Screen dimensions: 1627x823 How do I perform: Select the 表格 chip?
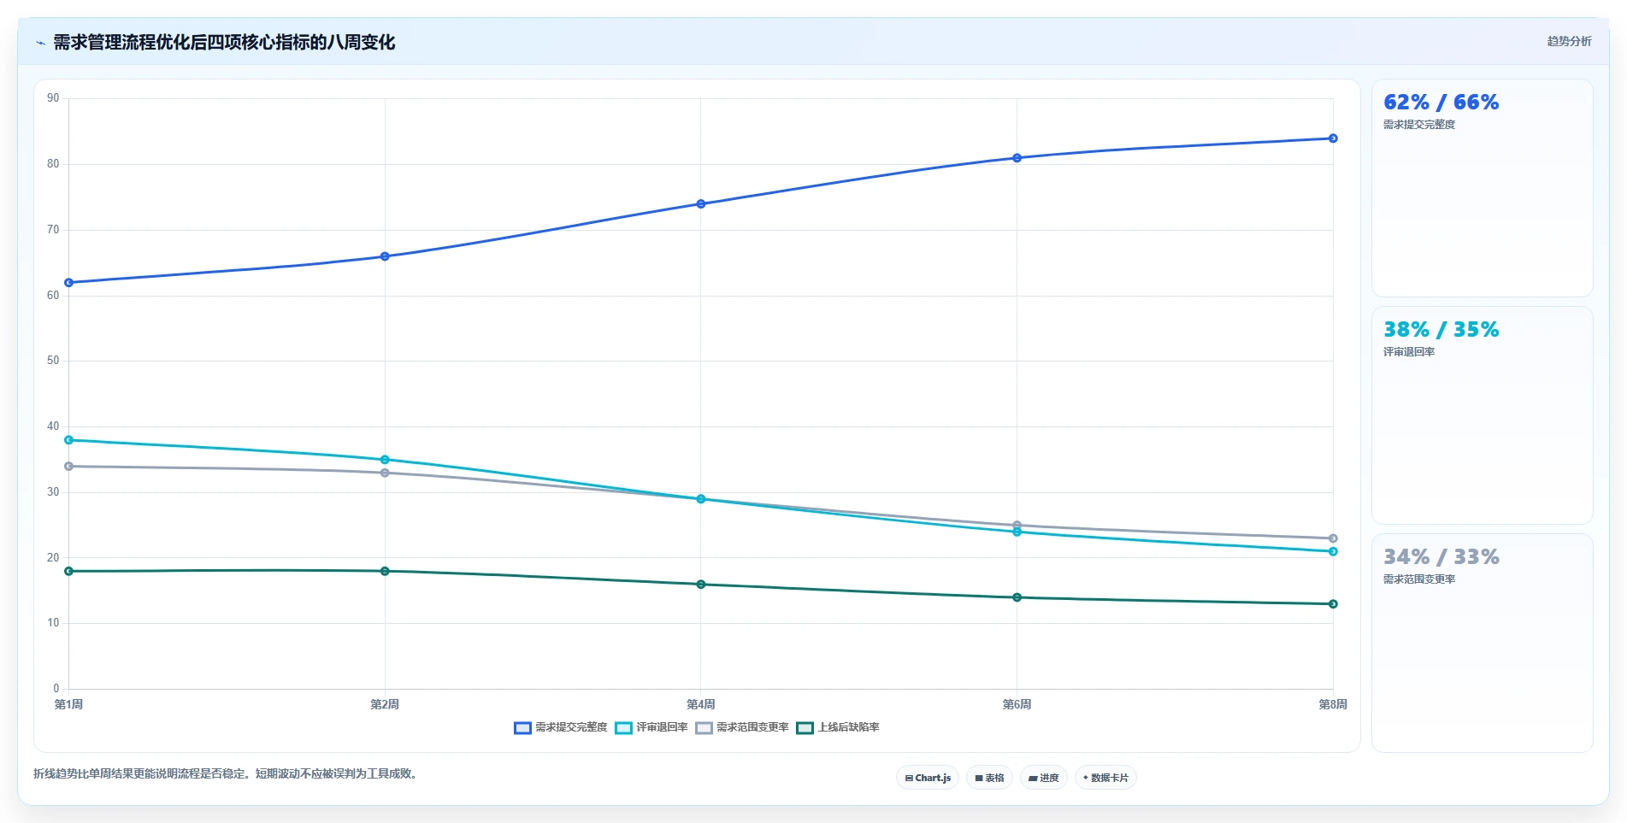click(x=989, y=778)
